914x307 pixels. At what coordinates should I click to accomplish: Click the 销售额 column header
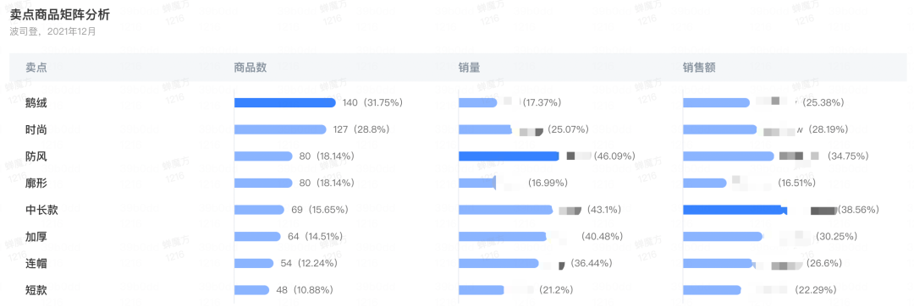tap(699, 68)
